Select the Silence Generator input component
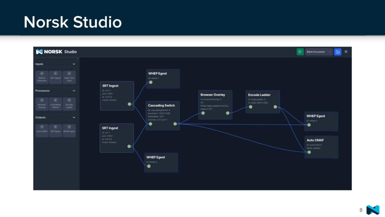This screenshot has width=385, height=217. (x=42, y=77)
